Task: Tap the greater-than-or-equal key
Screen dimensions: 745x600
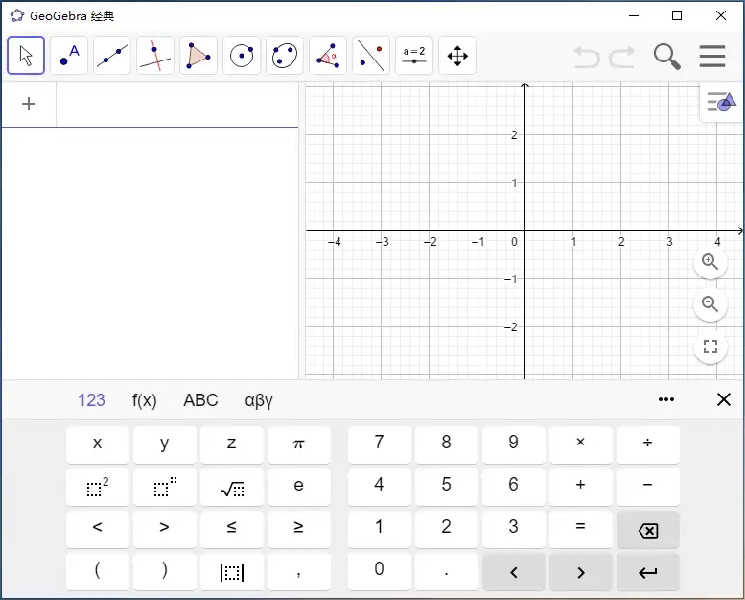Action: pos(299,529)
